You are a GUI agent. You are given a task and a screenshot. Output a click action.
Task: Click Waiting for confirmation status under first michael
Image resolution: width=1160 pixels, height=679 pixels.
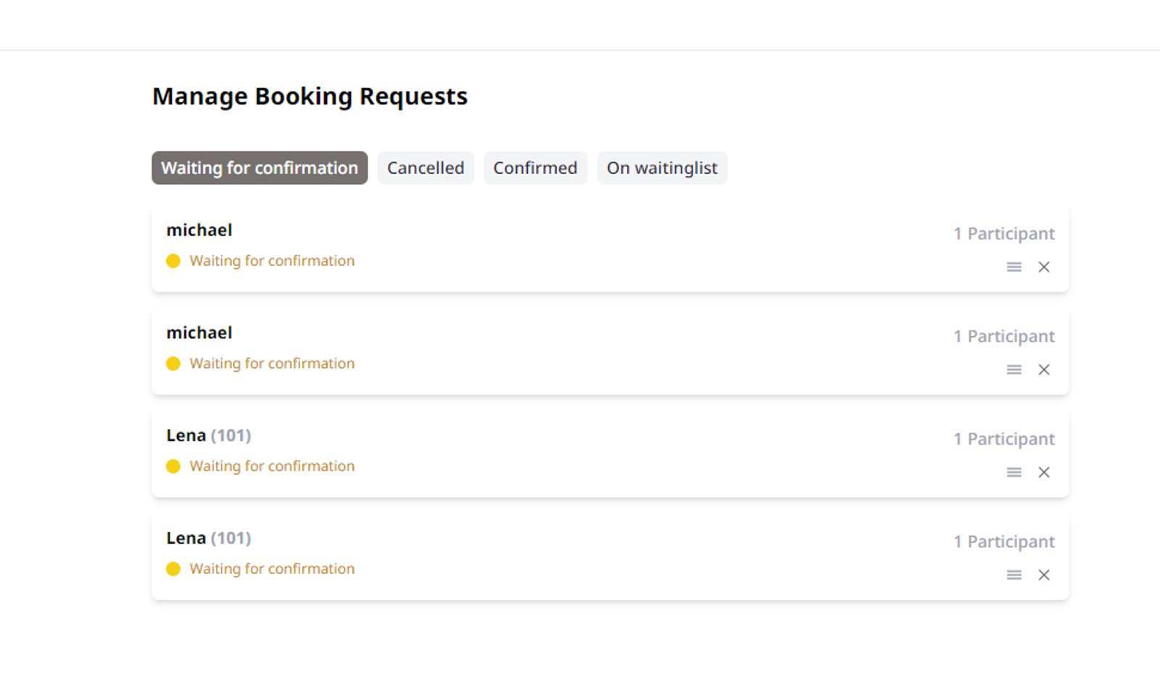[x=272, y=261]
